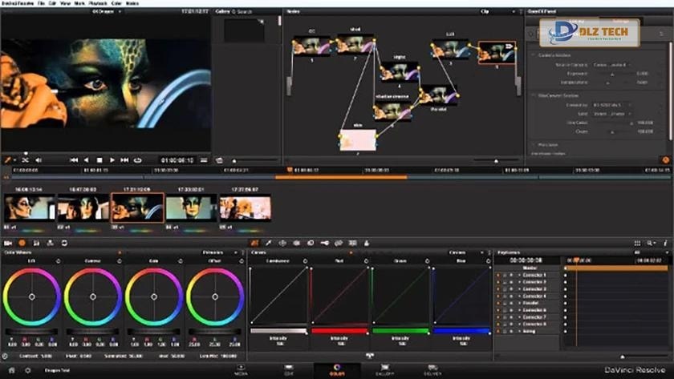Adjust gallery thumbnail size slider

pyautogui.click(x=234, y=161)
